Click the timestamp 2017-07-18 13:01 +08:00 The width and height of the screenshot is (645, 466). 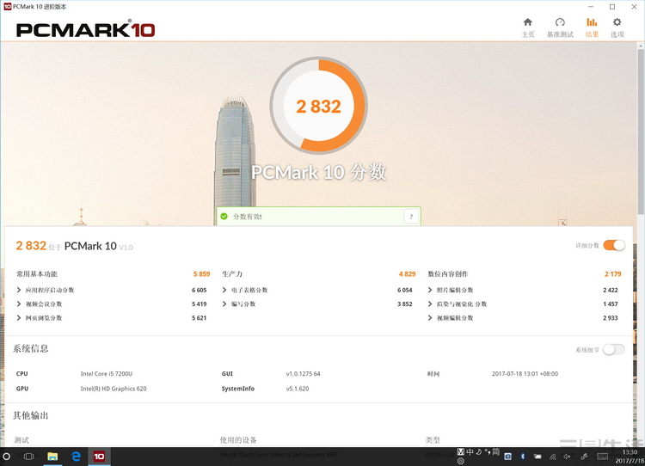click(x=525, y=374)
